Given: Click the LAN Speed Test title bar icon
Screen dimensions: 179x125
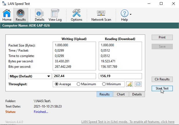Looking at the screenshot, I should tap(4, 3).
